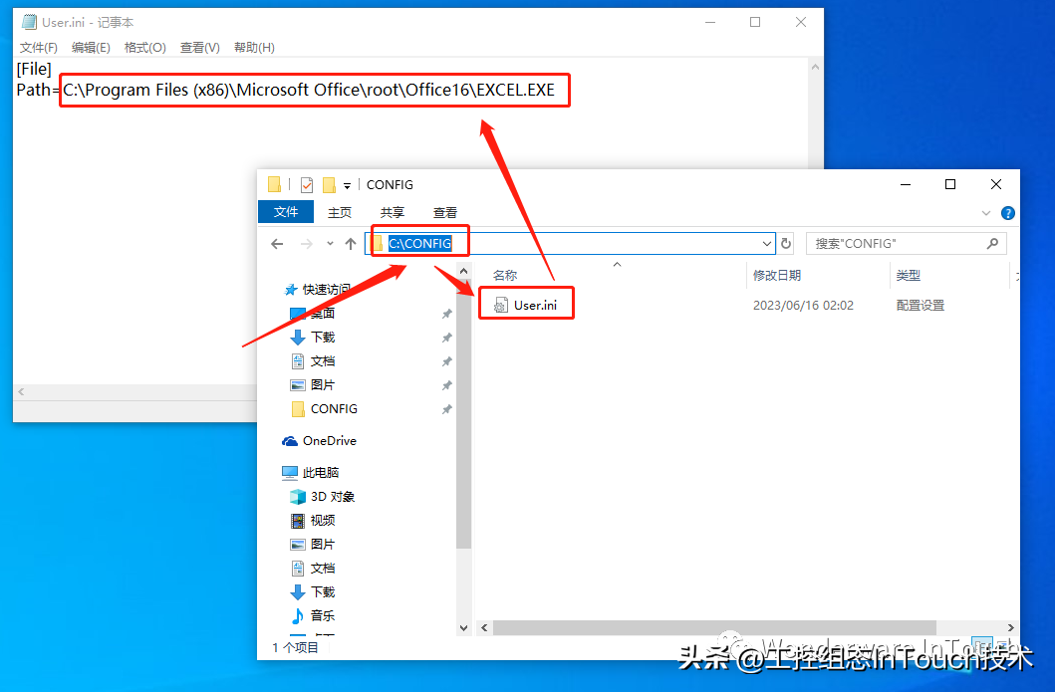Refresh the CONFIG folder view
This screenshot has width=1055, height=692.
(x=786, y=244)
